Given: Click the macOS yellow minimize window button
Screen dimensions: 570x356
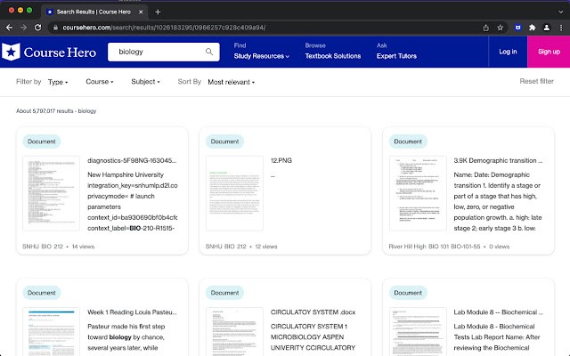Looking at the screenshot, I should click(x=20, y=10).
